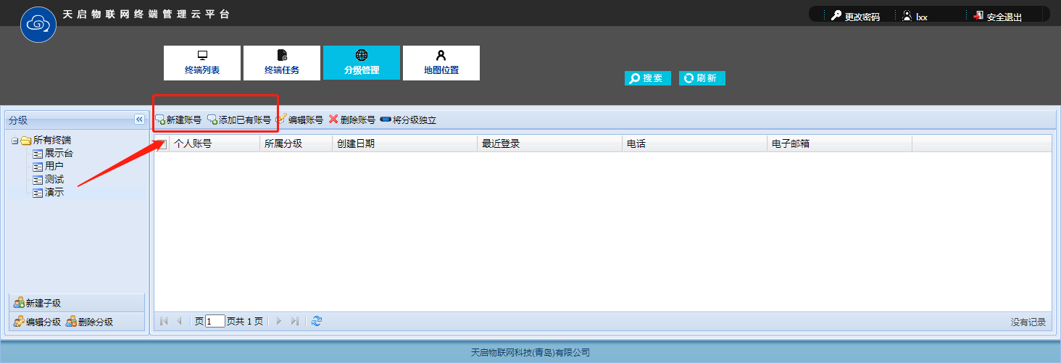Collapse the 所有终端 tree node

pyautogui.click(x=14, y=141)
